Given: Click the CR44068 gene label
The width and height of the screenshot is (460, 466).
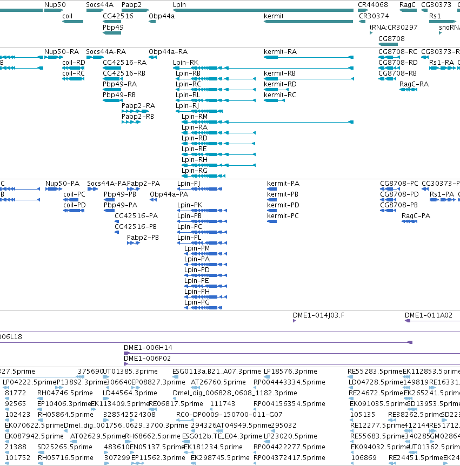Looking at the screenshot, I should pyautogui.click(x=373, y=5).
